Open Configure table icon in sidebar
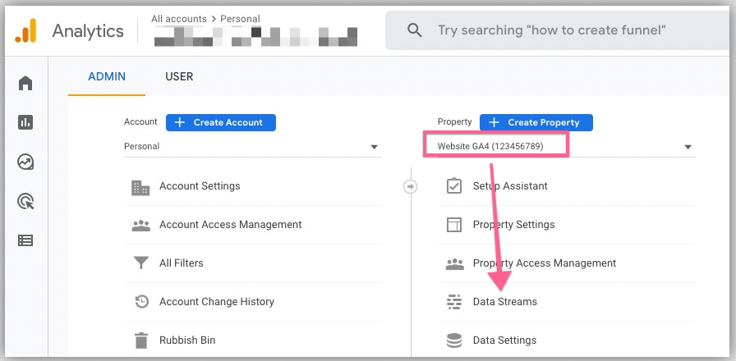736x361 pixels. coord(25,240)
